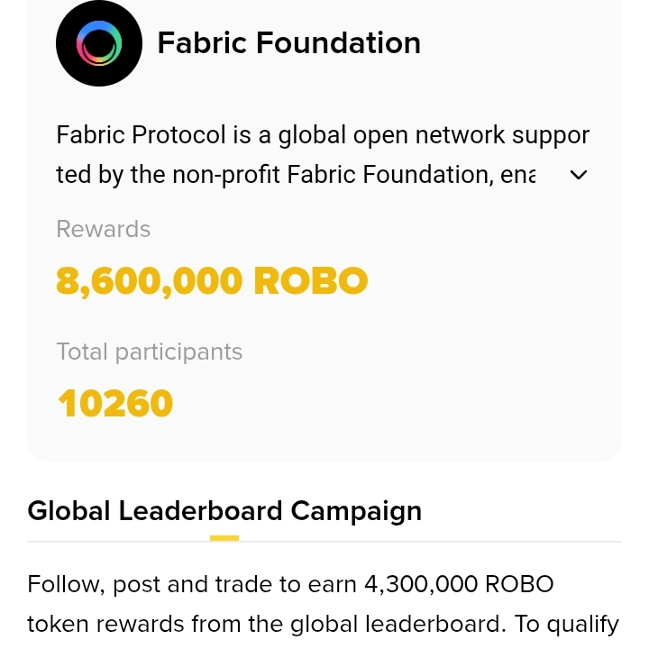Viewport: 649px width, 649px height.
Task: Click the Rewards label
Action: tap(103, 229)
